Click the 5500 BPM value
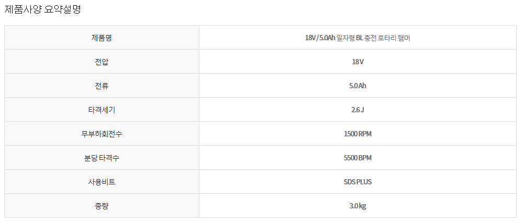The image size is (524, 223). click(x=358, y=158)
